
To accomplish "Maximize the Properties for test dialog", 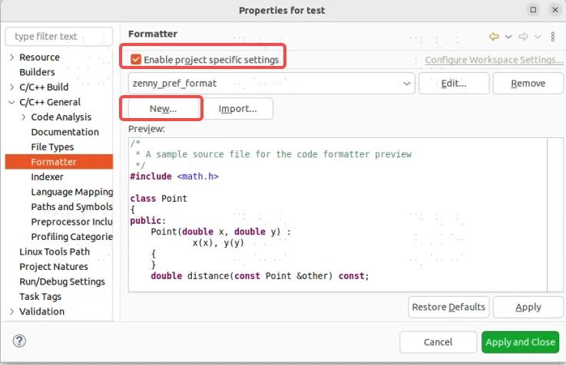I will (x=533, y=10).
